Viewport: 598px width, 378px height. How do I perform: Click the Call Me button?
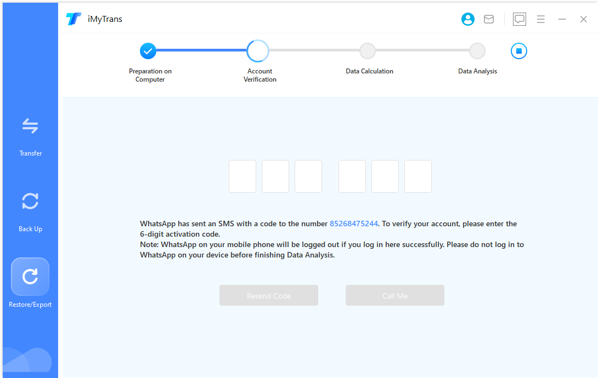point(394,295)
